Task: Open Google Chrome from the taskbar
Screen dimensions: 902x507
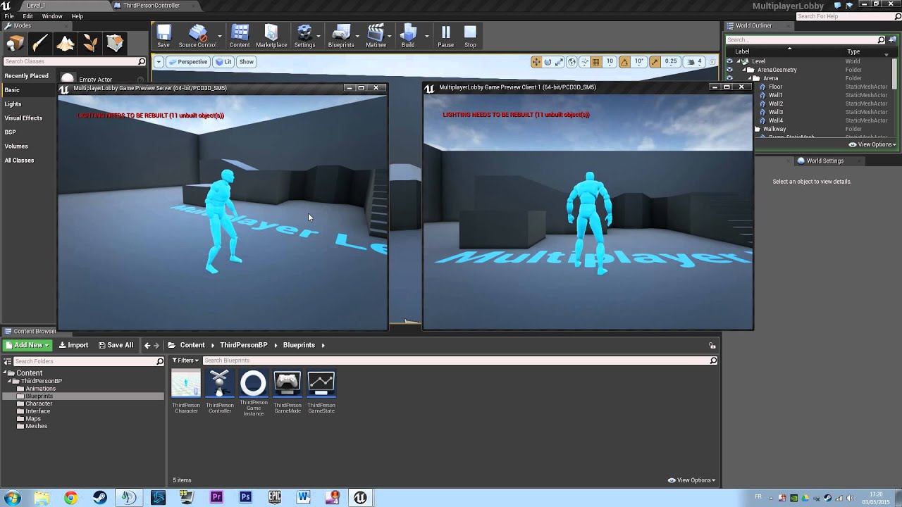Action: click(70, 497)
